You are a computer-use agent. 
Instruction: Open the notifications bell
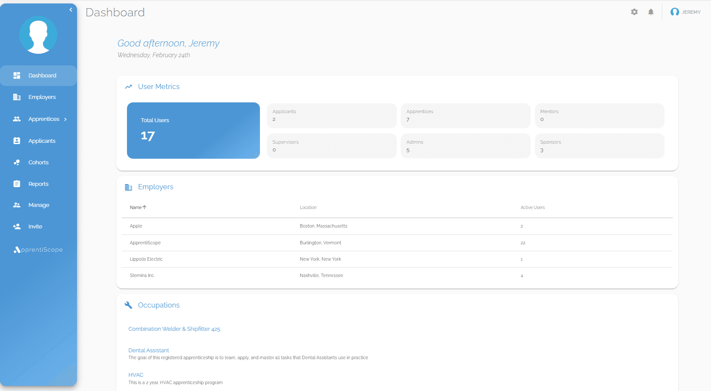[x=651, y=12]
